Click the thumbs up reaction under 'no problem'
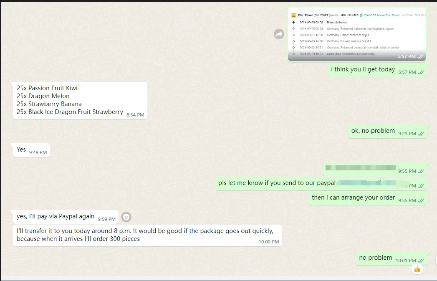 click(x=417, y=269)
